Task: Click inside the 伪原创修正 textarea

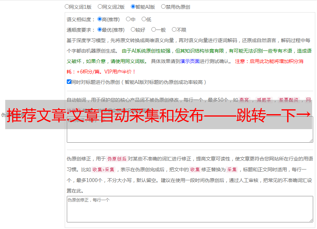Action: point(190,209)
